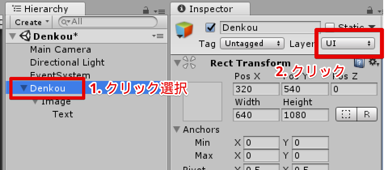The height and width of the screenshot is (170, 386).
Task: Select EventSystem in Hierarchy
Action: tap(60, 74)
